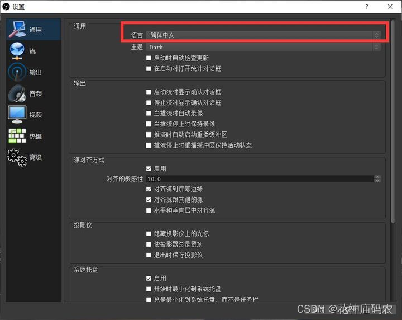Disable 启用 under 源对齐方式
This screenshot has height=320, width=402.
pos(149,168)
